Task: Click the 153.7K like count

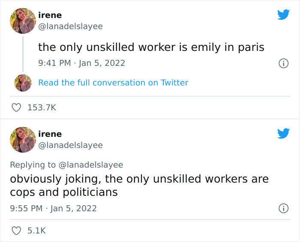Action: point(42,108)
